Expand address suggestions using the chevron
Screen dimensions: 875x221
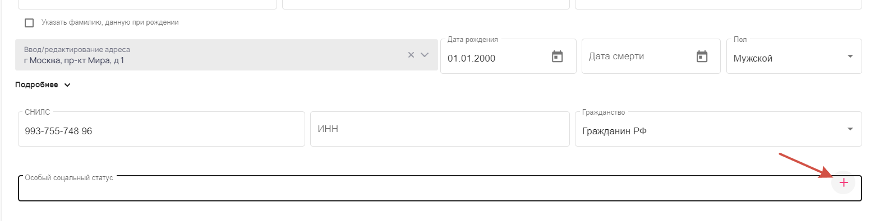point(425,55)
